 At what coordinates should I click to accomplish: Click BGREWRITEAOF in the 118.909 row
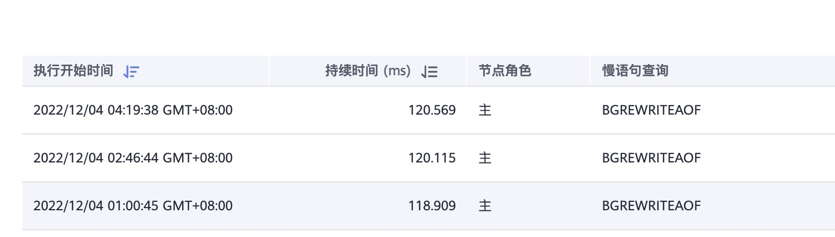[651, 206]
